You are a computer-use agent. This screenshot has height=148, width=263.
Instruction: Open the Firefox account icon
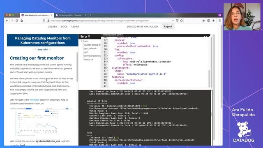coord(214,21)
